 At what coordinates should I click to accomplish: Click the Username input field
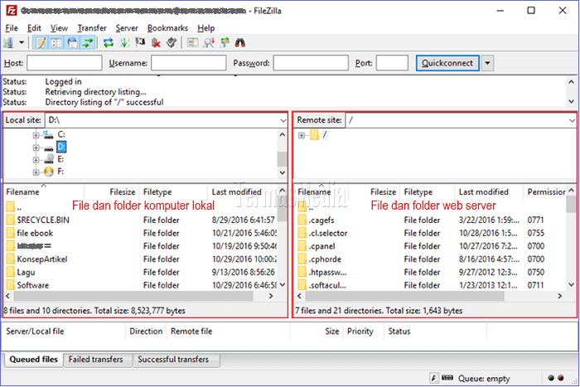[189, 63]
